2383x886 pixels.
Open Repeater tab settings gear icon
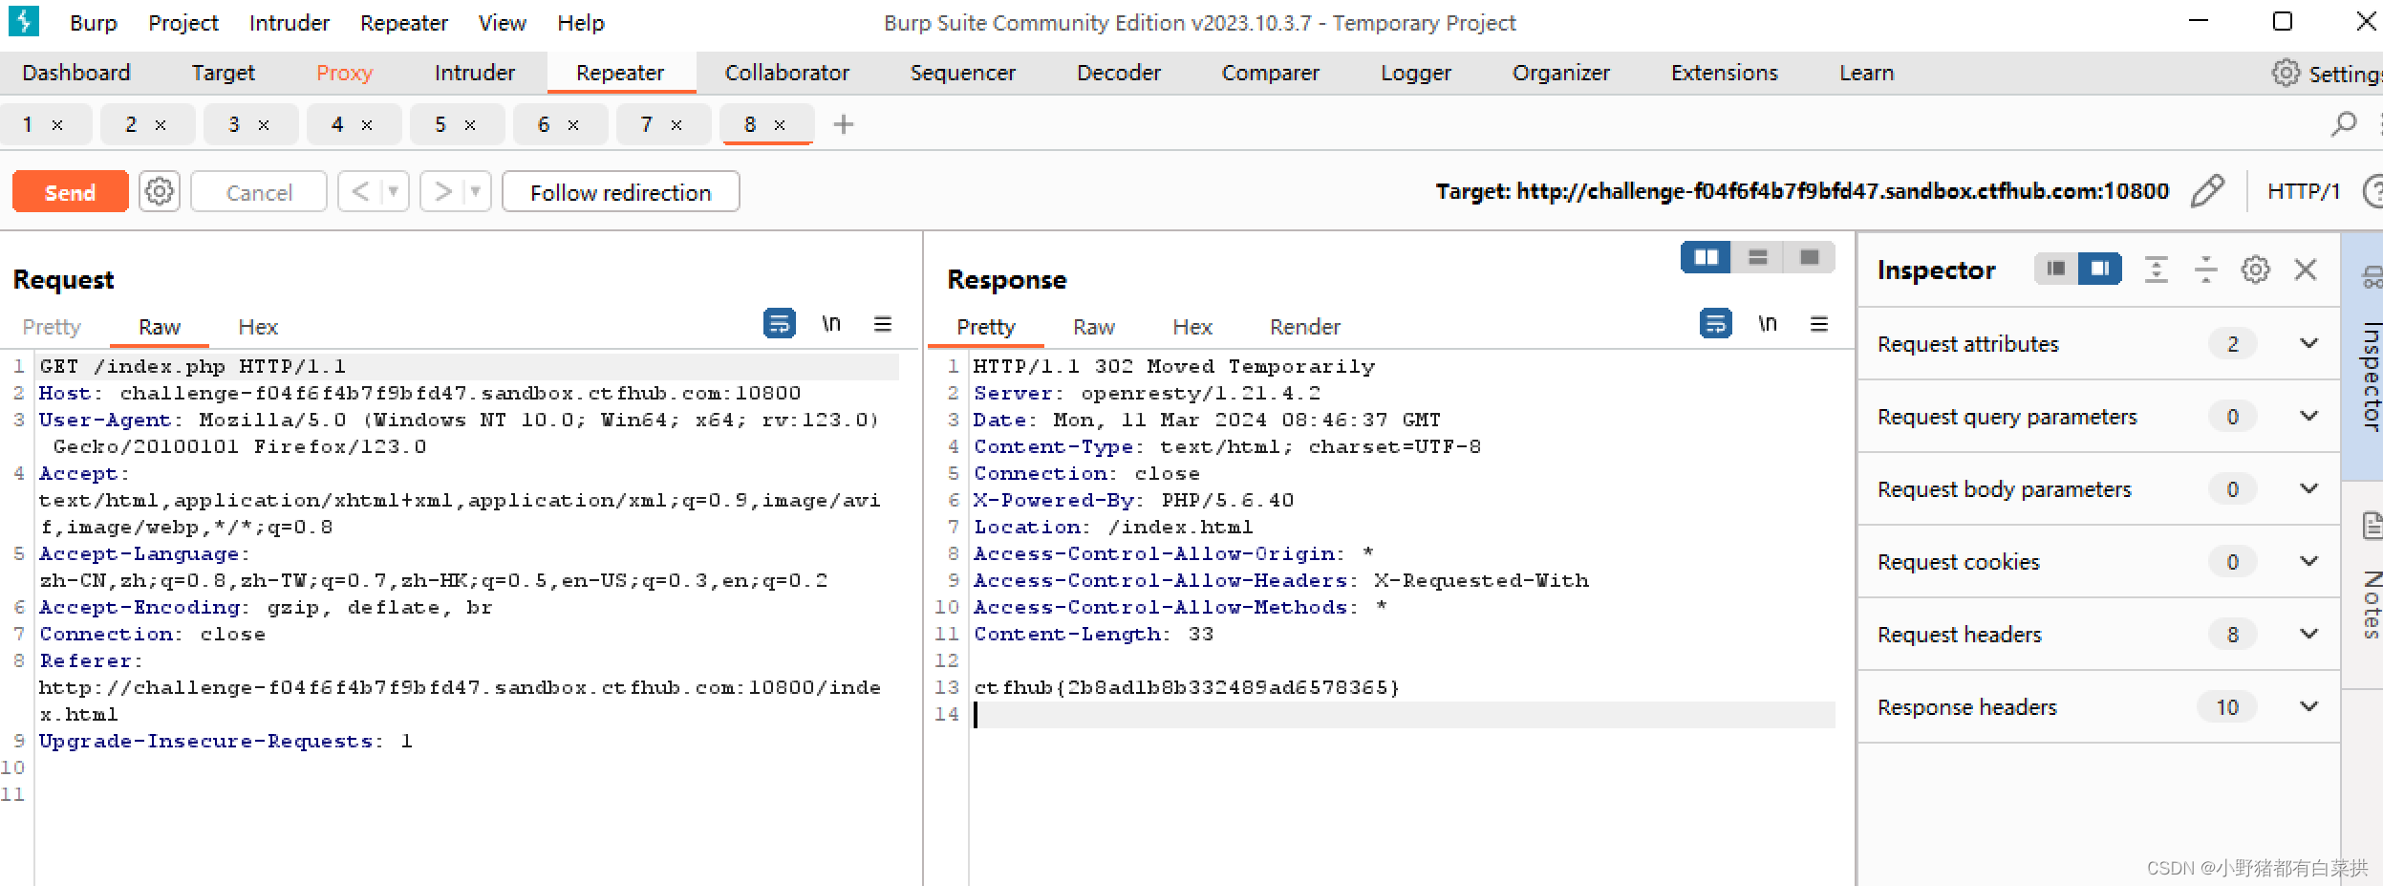[159, 191]
